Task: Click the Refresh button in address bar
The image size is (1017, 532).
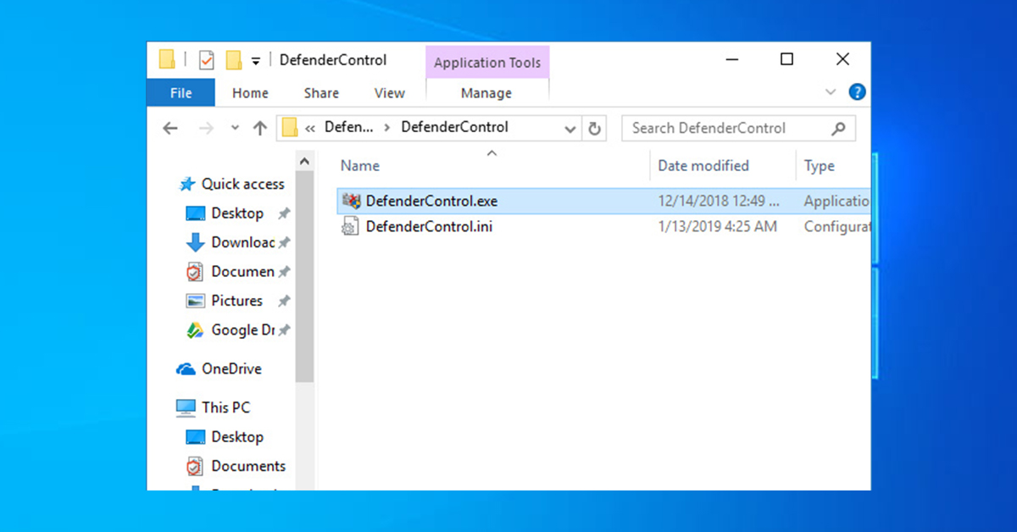Action: click(x=595, y=129)
